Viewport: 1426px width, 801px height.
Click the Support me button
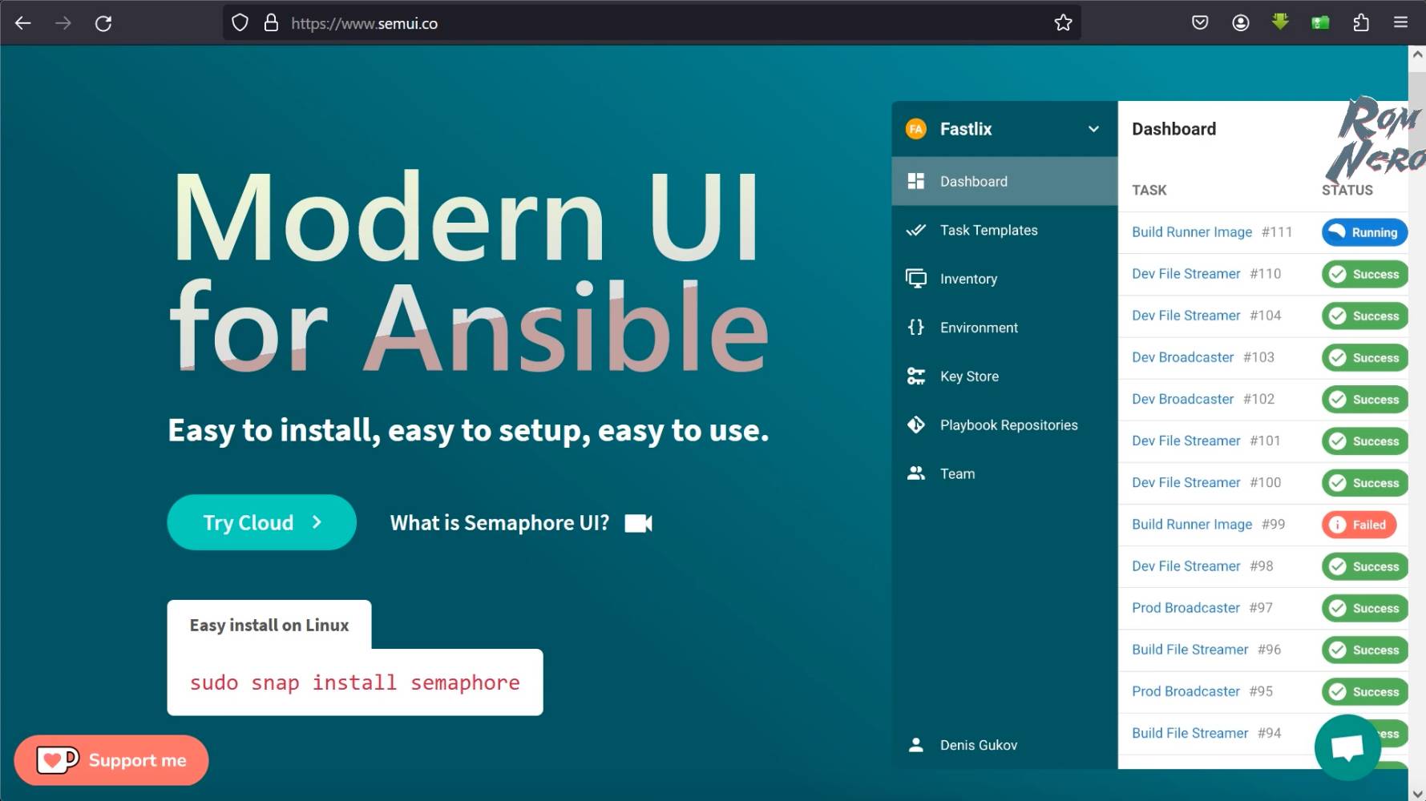pos(111,760)
